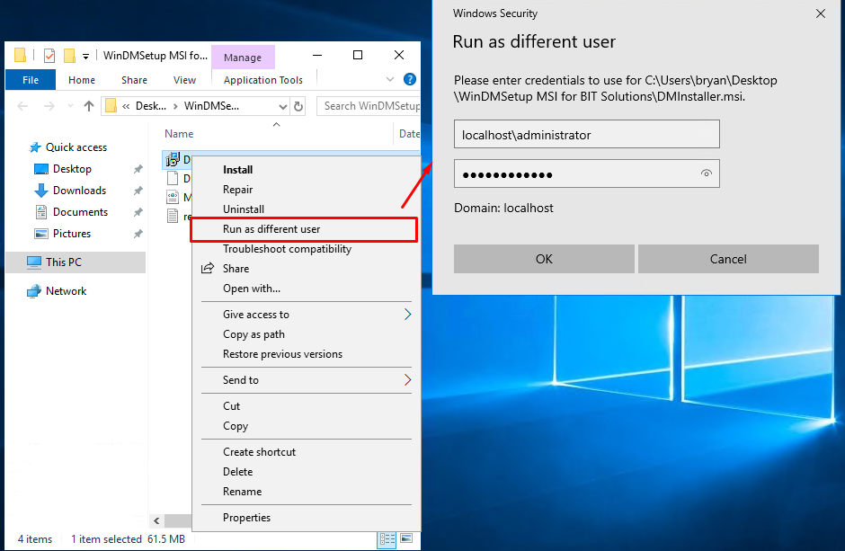Expand the Give access to submenu
Image resolution: width=845 pixels, height=551 pixels.
click(407, 315)
